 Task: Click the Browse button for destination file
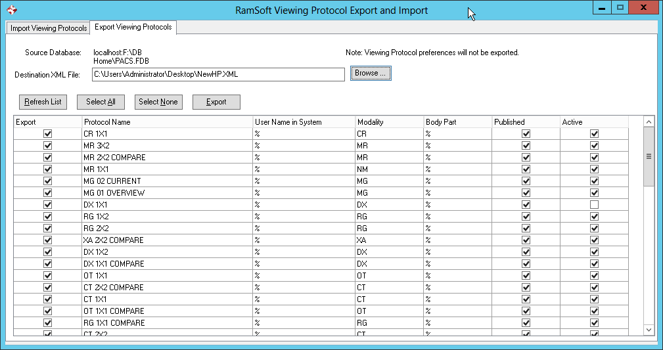coord(371,74)
